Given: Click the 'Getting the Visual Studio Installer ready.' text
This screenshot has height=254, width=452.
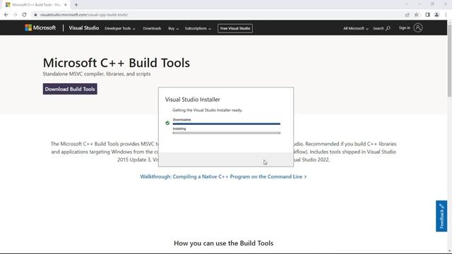Looking at the screenshot, I should pyautogui.click(x=207, y=110).
